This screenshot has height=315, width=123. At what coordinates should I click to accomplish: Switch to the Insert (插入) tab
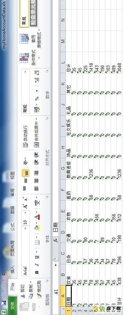(x=13, y=269)
